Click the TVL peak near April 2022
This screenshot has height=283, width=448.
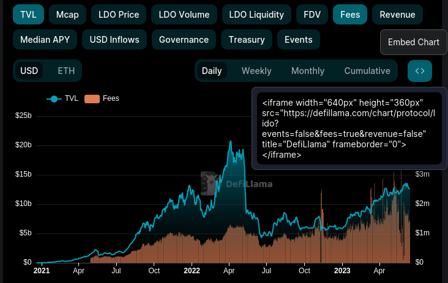tap(231, 142)
